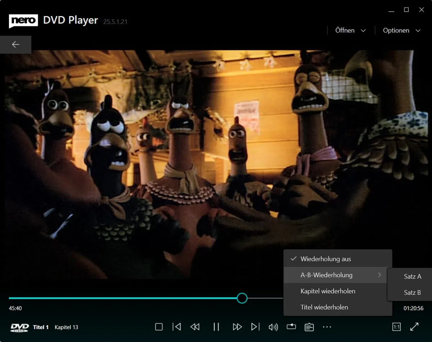This screenshot has height=342, width=432.
Task: Maximize the player window
Action: click(x=406, y=10)
